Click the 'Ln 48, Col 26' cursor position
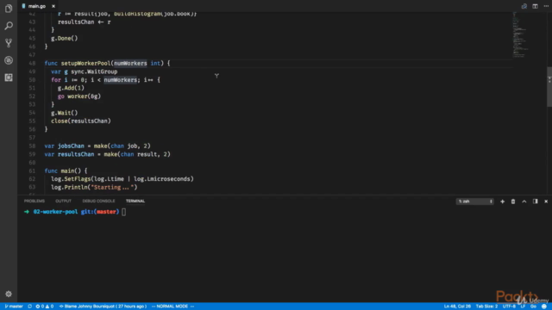552x310 pixels. tap(457, 307)
